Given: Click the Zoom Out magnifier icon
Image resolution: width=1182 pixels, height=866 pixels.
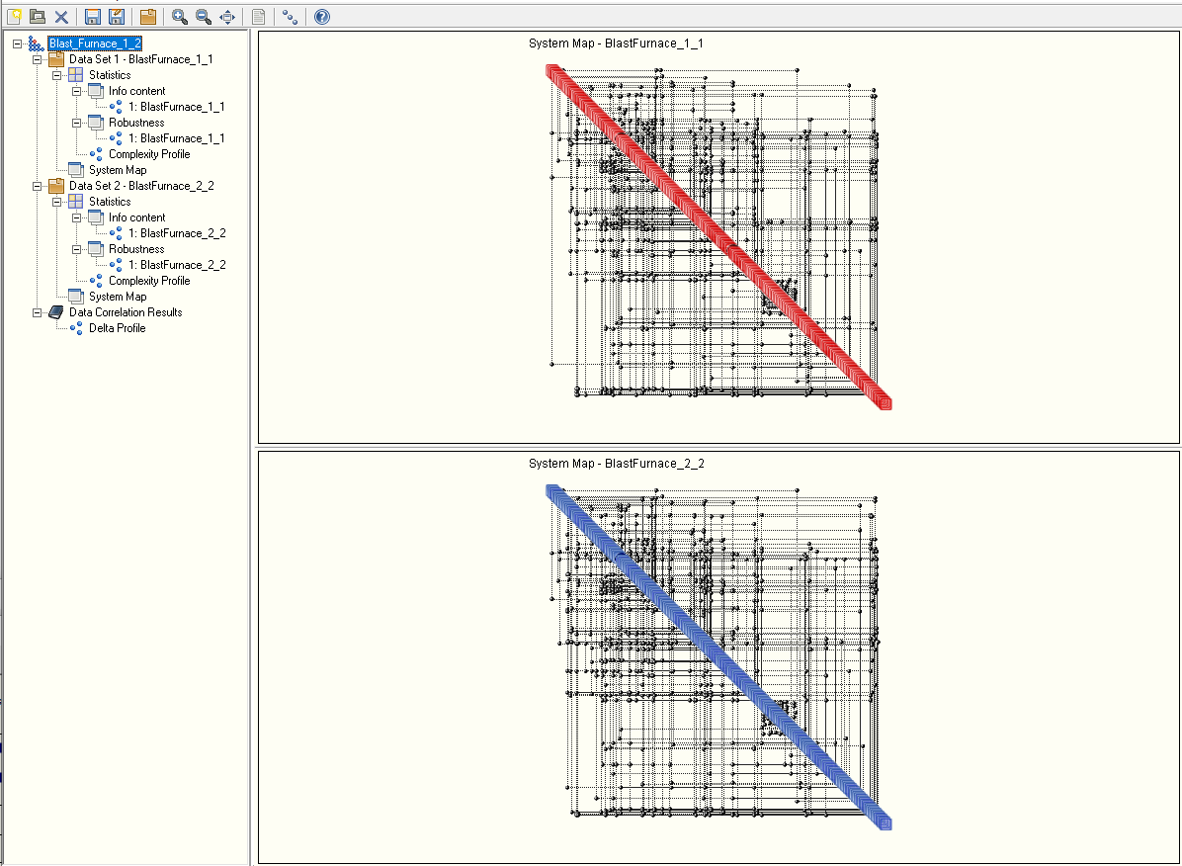Looking at the screenshot, I should 203,16.
